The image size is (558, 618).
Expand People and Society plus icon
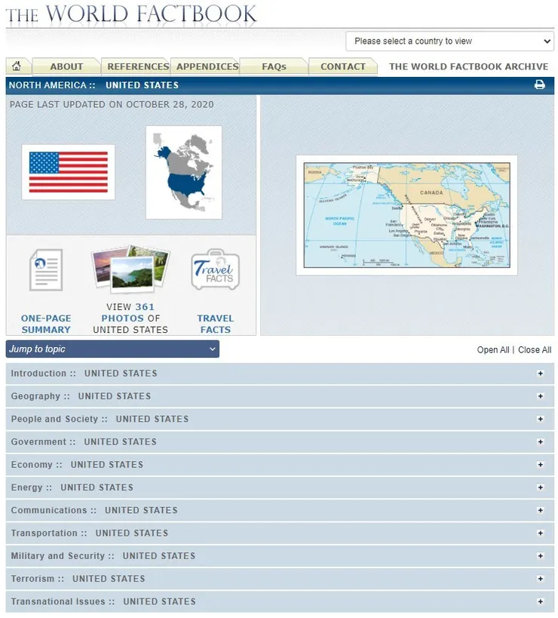tap(540, 419)
